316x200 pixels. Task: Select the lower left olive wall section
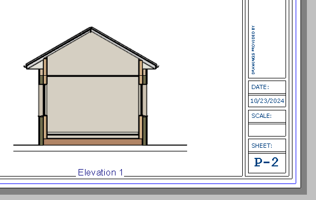pos(41,131)
